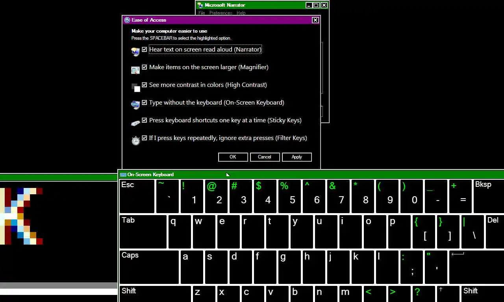Tap the question mark key on On-Screen Keyboard
Screen dimensions: 504x302
tap(424, 294)
